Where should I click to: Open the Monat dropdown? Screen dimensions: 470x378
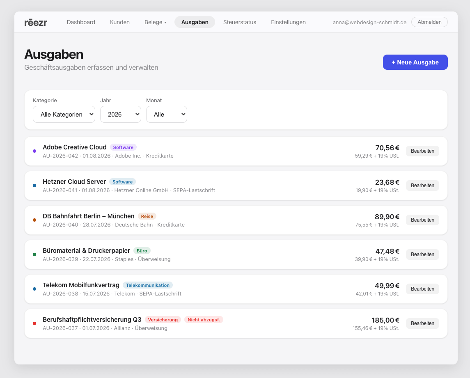point(166,114)
